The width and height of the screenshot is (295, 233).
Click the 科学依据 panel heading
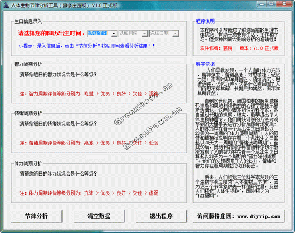(x=205, y=64)
